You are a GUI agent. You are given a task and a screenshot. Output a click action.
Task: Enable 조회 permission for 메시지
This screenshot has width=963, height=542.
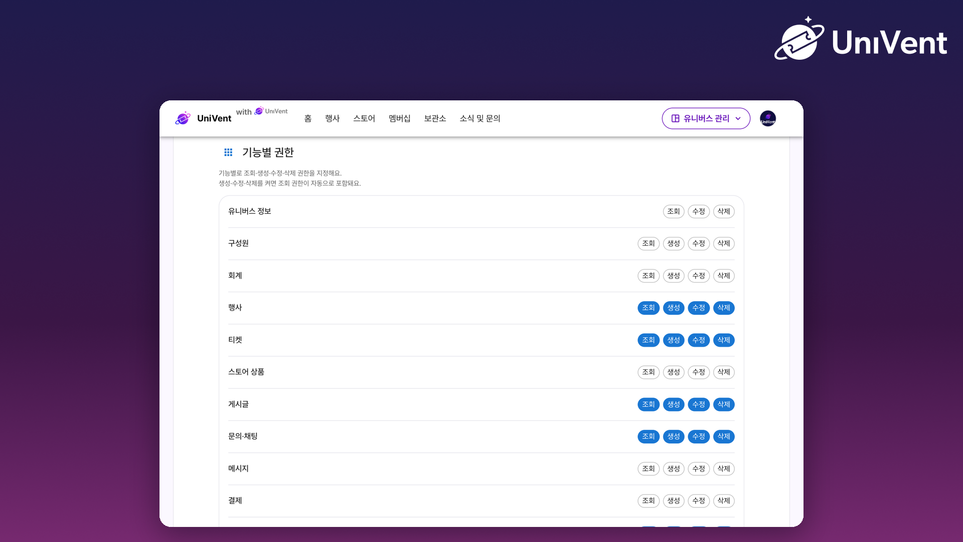pos(649,468)
